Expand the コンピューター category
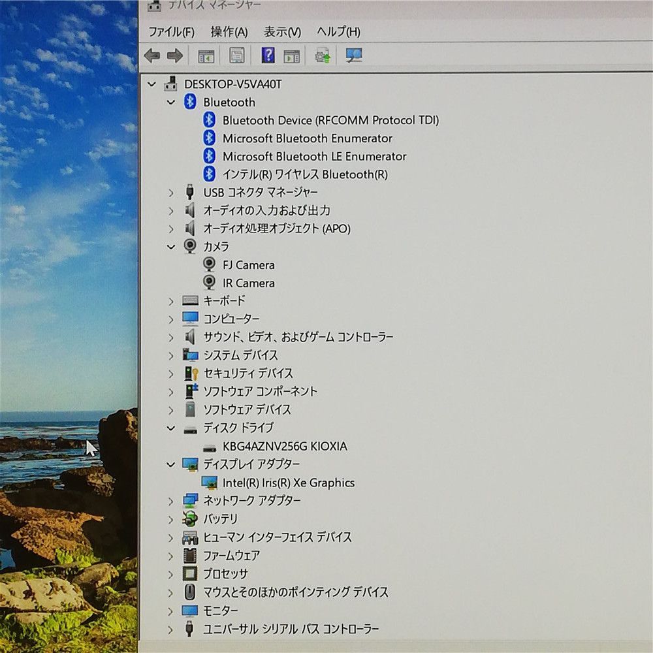This screenshot has width=653, height=653. coord(170,319)
